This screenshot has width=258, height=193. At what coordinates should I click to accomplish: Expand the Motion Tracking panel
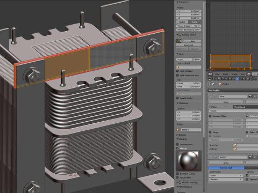177,182
